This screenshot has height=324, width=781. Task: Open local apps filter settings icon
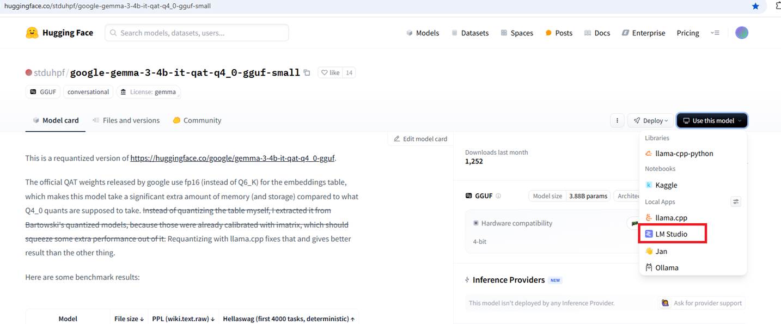(x=736, y=201)
